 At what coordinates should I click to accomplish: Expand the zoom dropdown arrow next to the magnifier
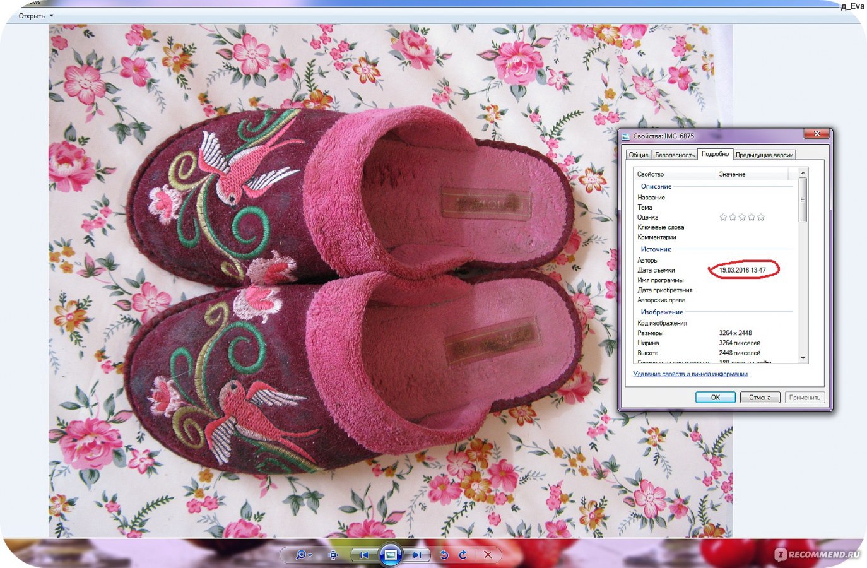pos(310,555)
